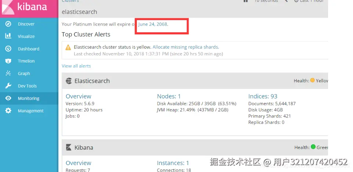
Task: Click the yellow warning triangle alert icon
Action: 68,47
